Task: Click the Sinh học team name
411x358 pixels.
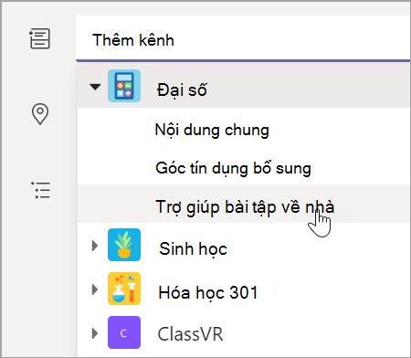Action: (193, 249)
